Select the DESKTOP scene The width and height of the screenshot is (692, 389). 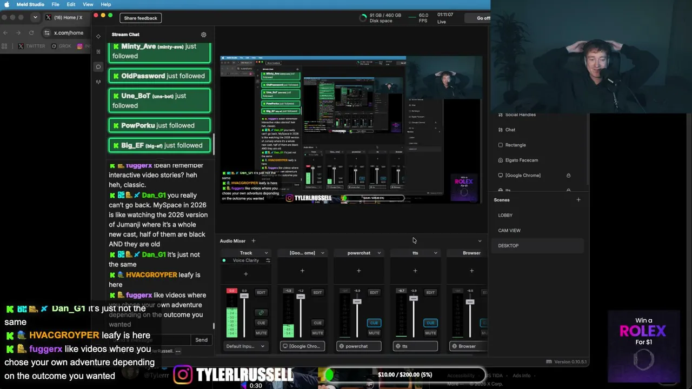tap(538, 245)
